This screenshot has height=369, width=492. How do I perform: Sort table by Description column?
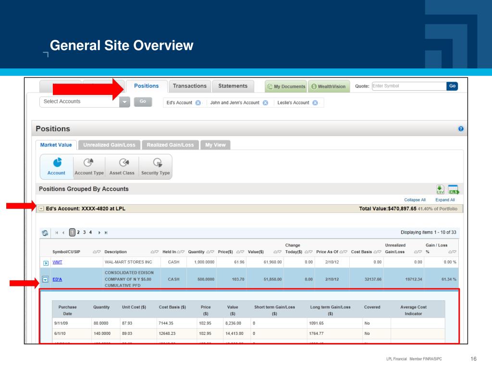click(154, 252)
